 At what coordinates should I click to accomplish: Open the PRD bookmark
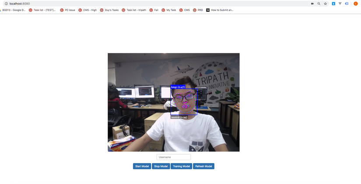pyautogui.click(x=198, y=10)
